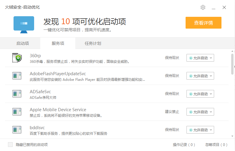Image resolution: width=235 pixels, height=151 pixels.
Task: Expand the 允许启动 dropdown for AdobeFlashPlayerUpdateSvc
Action: pyautogui.click(x=200, y=76)
